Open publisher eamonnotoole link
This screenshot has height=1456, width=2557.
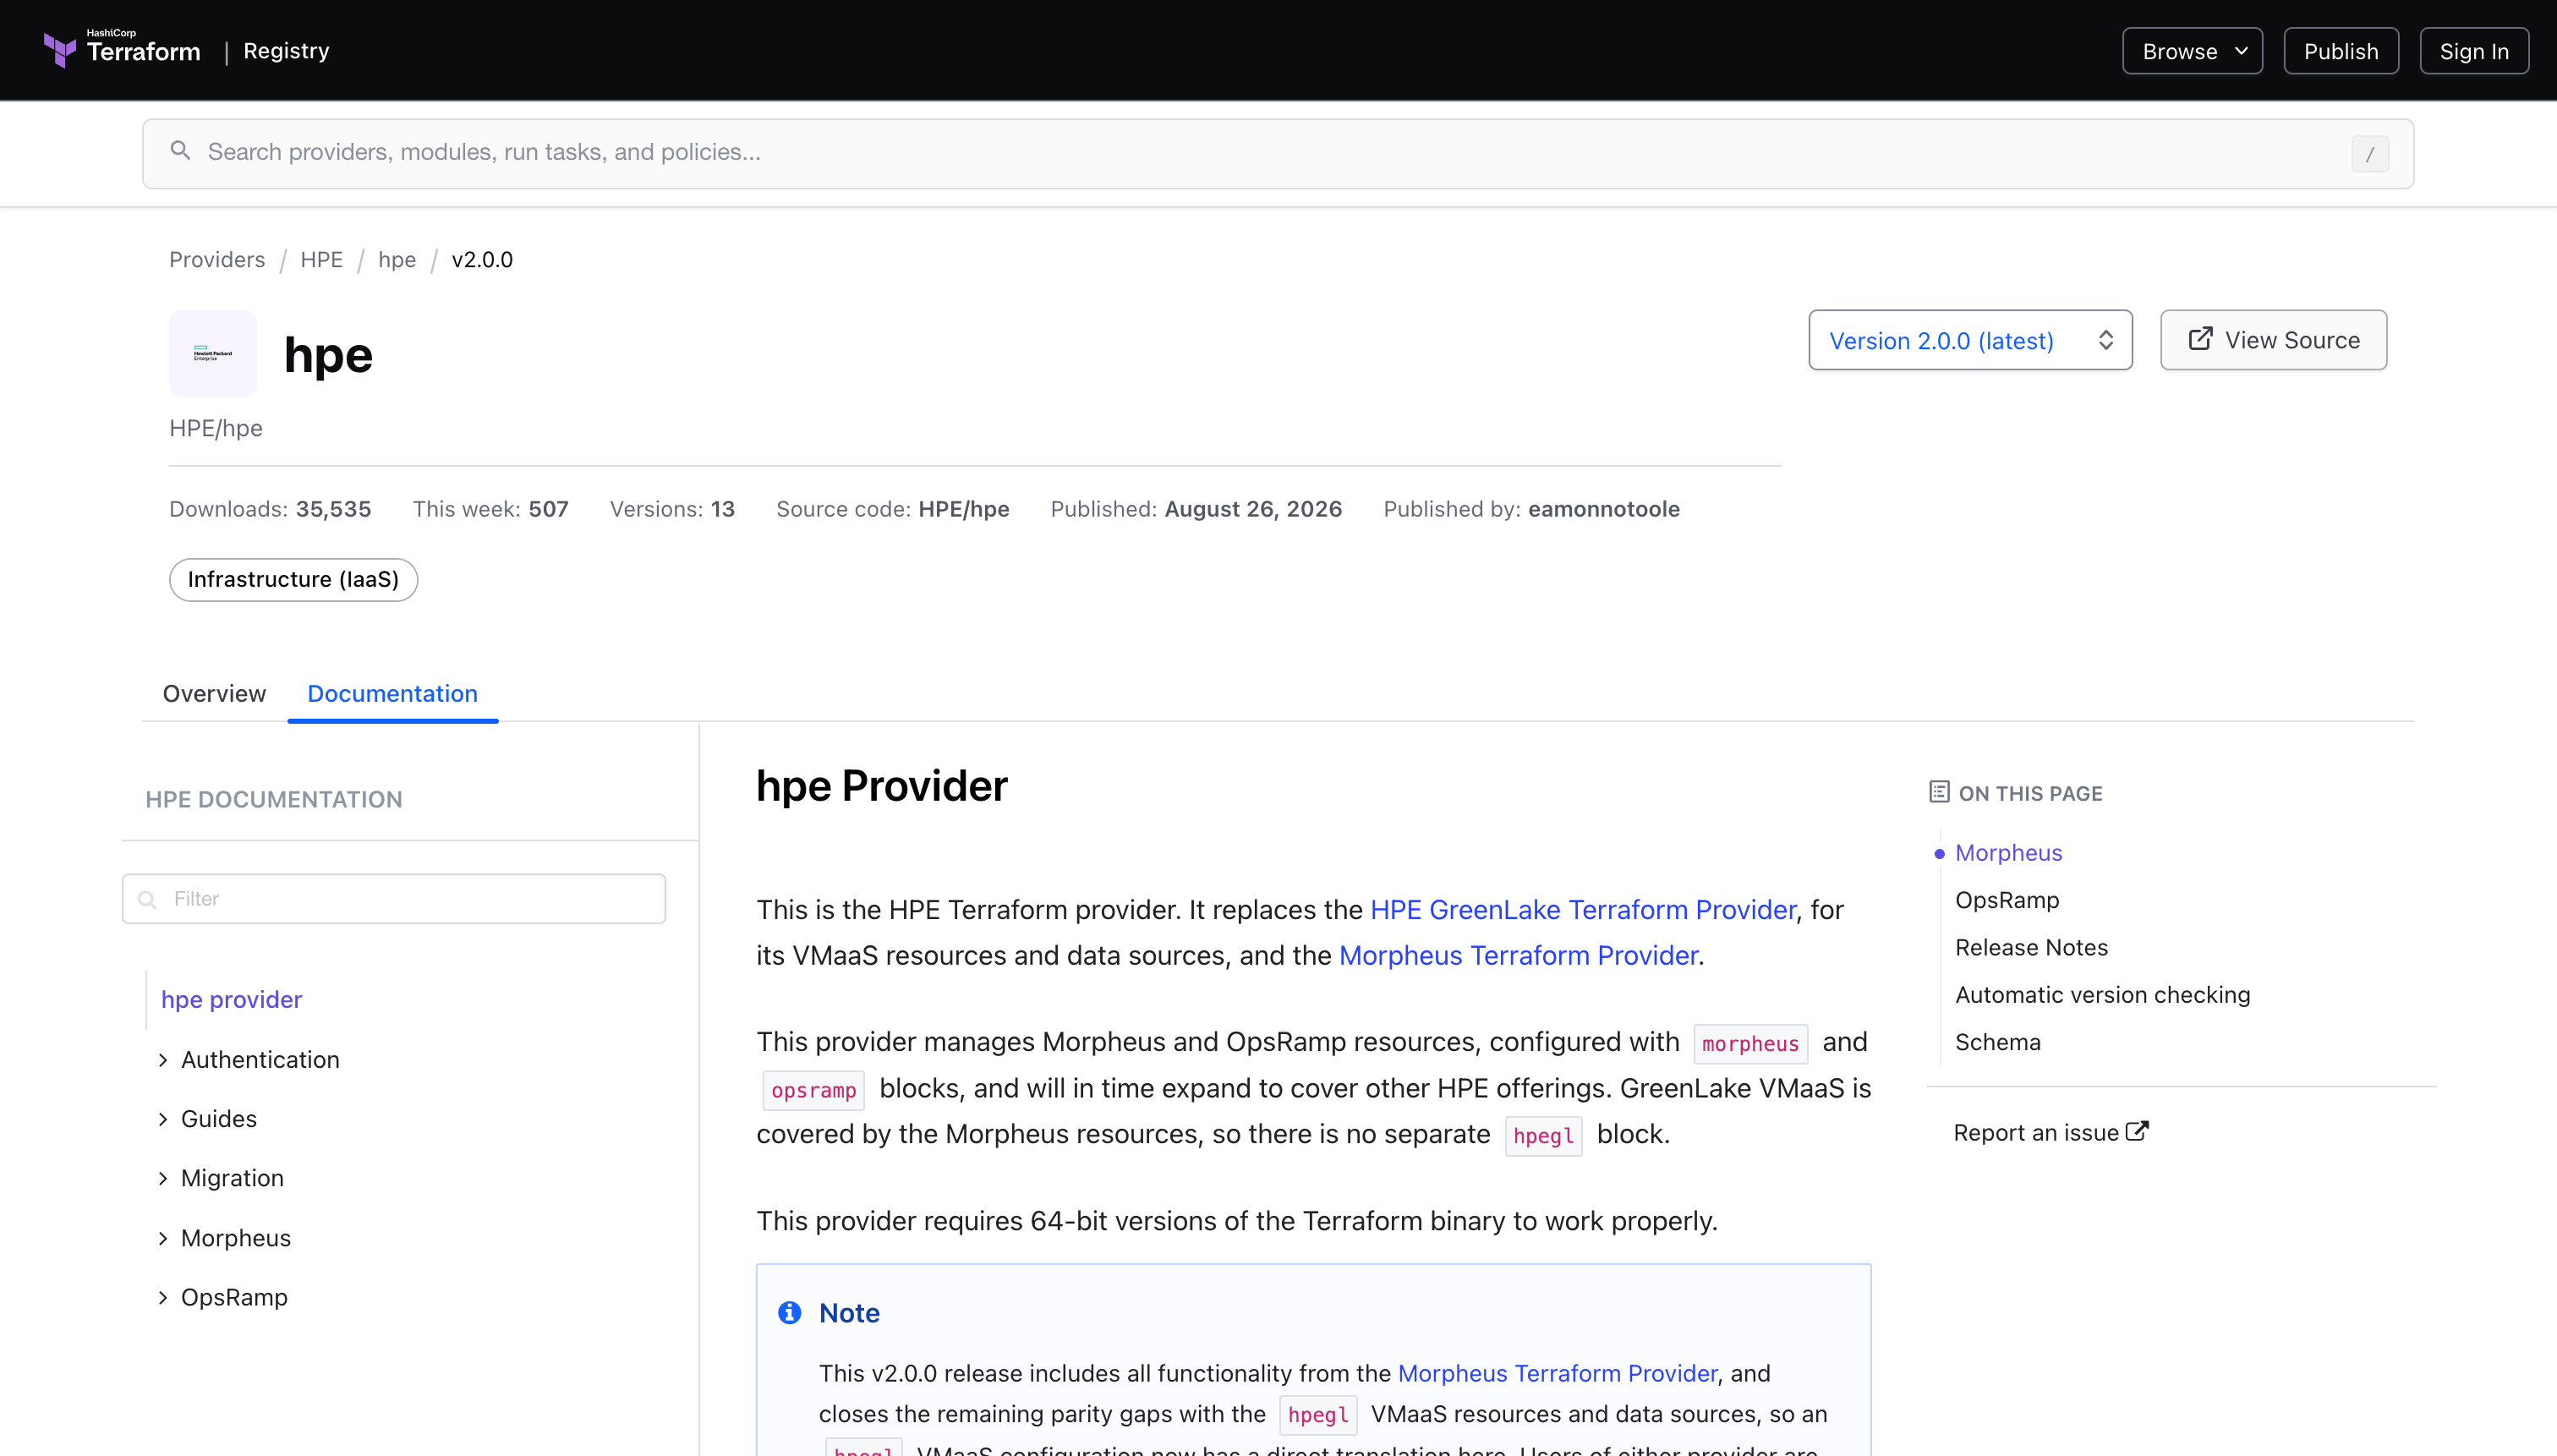1603,508
